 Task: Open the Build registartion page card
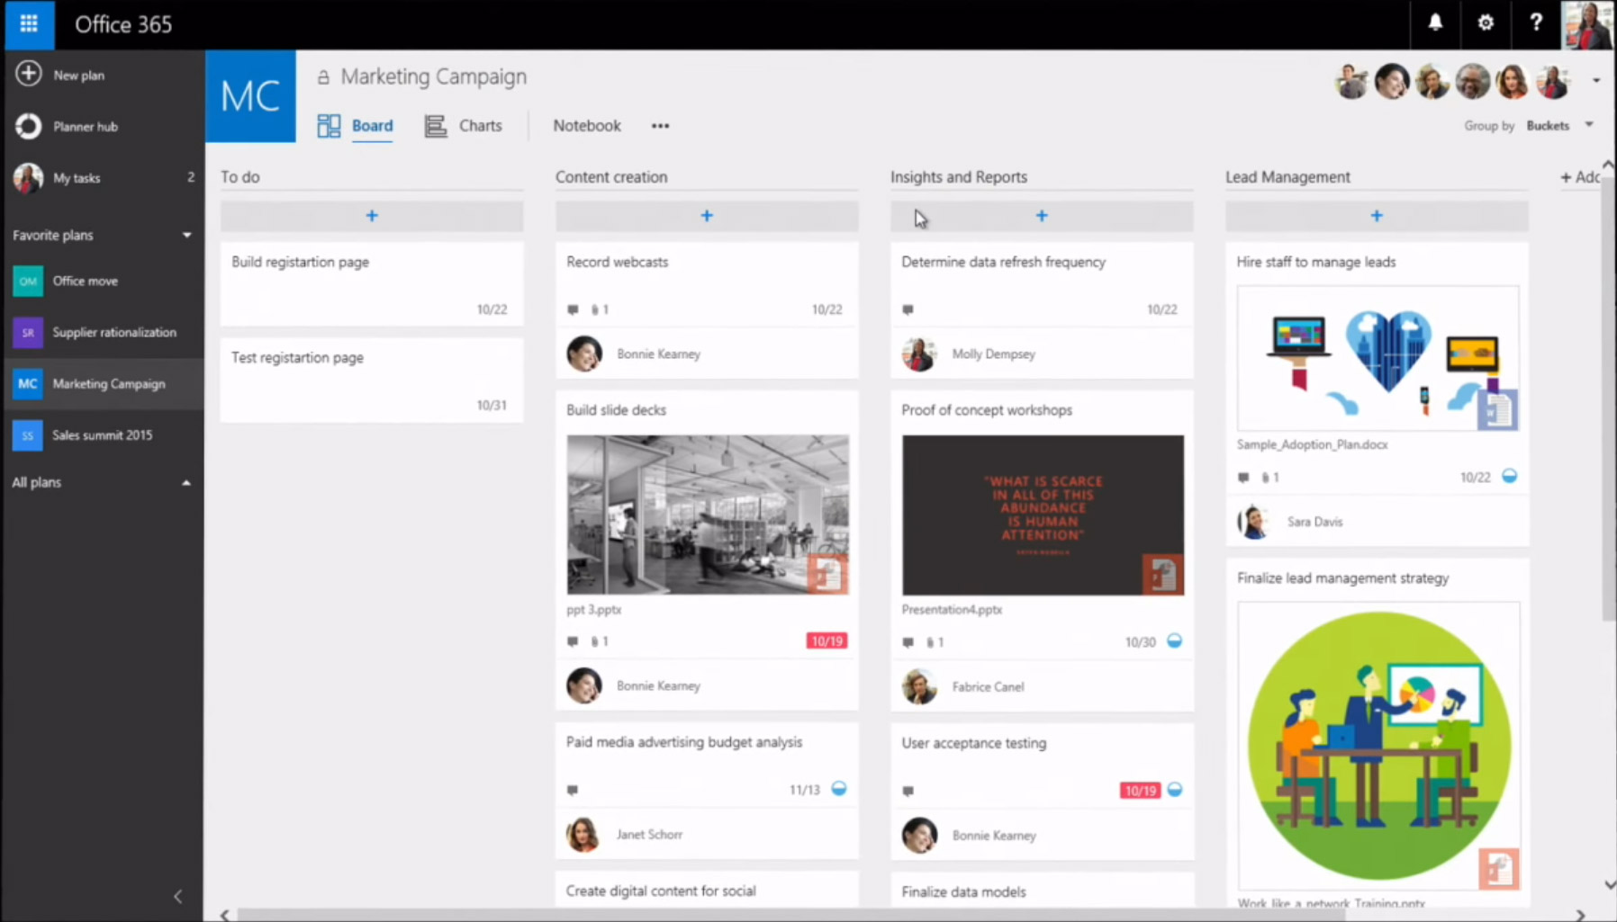372,283
